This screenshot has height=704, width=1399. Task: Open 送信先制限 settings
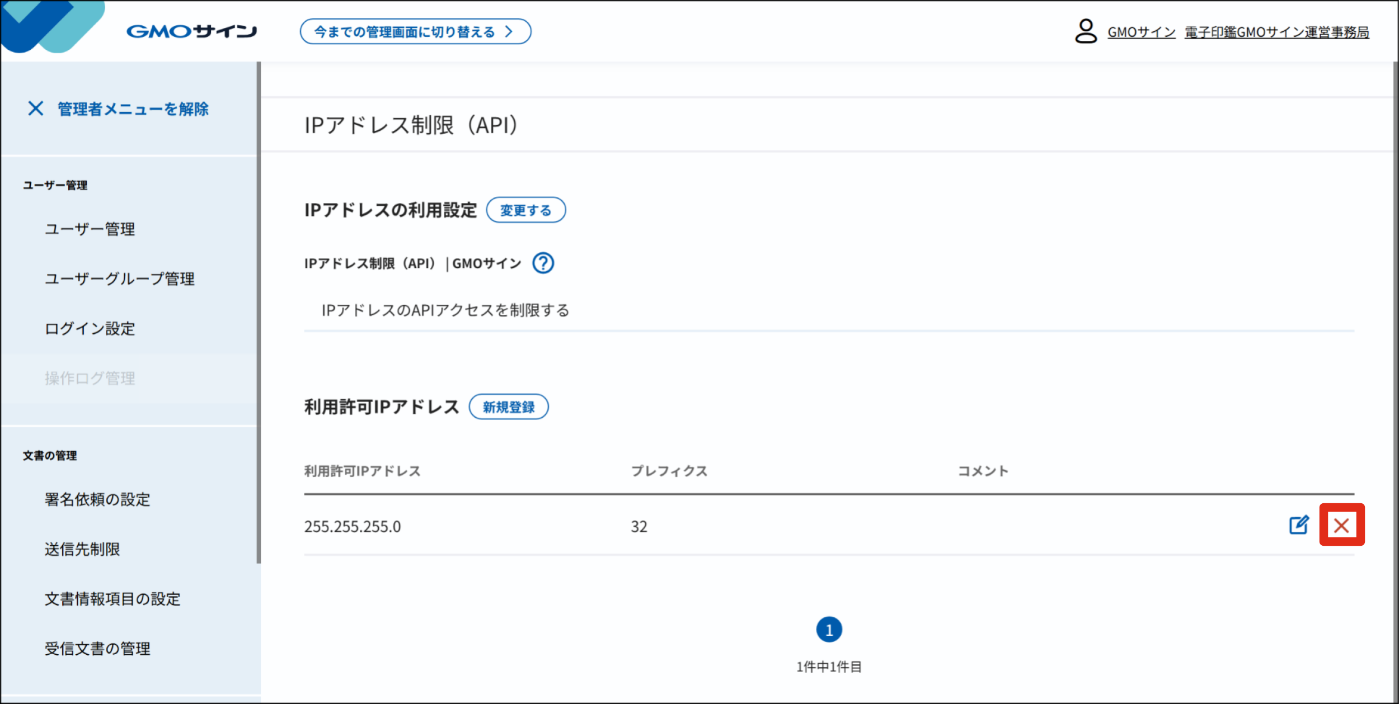pos(83,549)
